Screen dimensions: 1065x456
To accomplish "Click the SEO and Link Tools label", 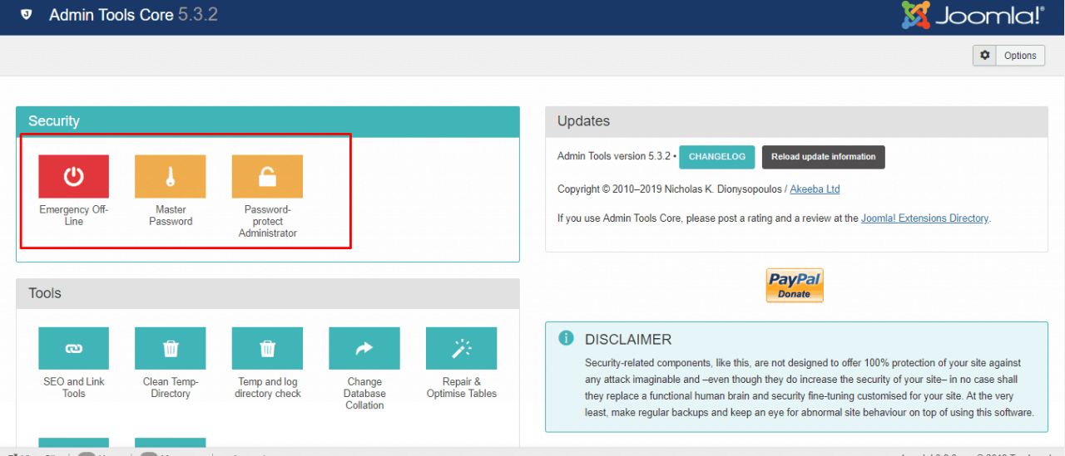I will tap(74, 388).
